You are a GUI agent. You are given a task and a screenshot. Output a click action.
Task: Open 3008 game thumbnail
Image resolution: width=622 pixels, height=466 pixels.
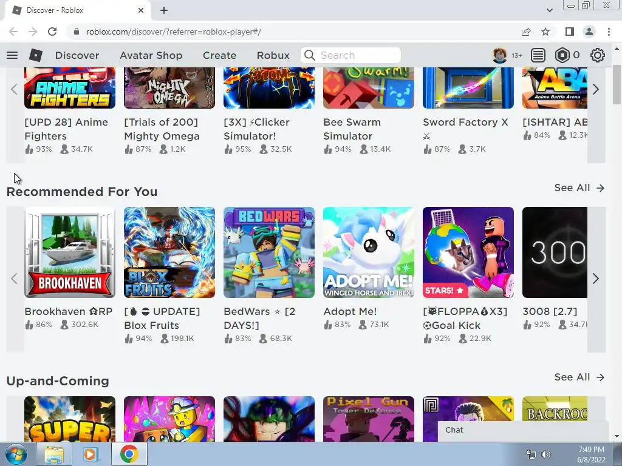click(555, 252)
